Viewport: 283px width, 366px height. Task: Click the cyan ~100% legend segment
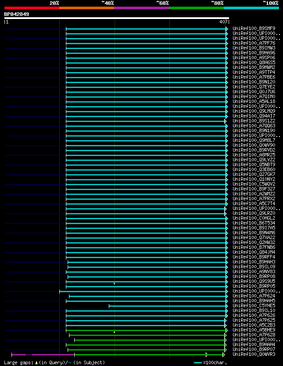[252, 8]
